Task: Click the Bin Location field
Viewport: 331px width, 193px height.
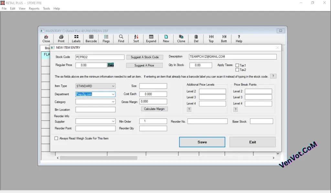Action: [95, 110]
